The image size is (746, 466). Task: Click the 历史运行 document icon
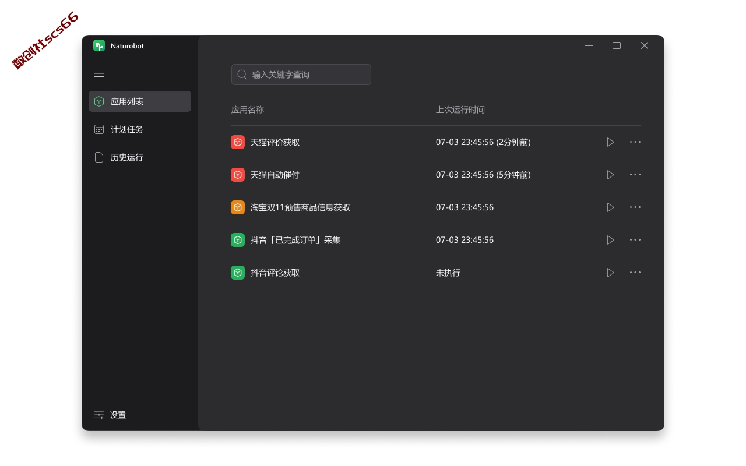pyautogui.click(x=99, y=157)
